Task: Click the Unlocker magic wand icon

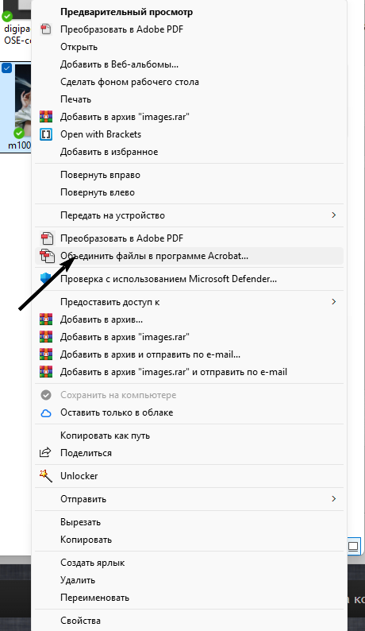Action: (46, 476)
